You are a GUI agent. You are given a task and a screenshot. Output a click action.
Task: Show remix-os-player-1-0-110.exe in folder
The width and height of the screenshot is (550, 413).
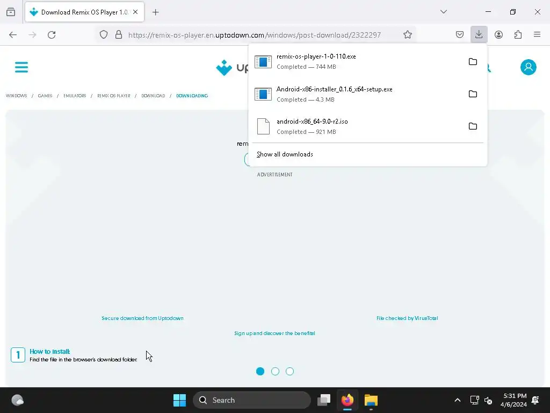coord(473,61)
